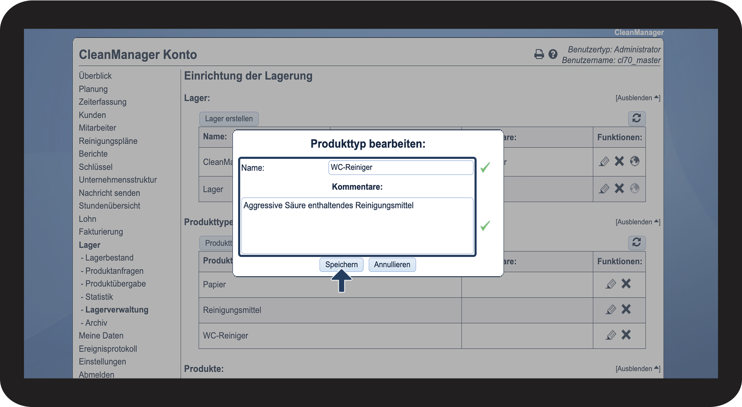Open Planung in sidebar
The height and width of the screenshot is (407, 742).
pyautogui.click(x=93, y=89)
